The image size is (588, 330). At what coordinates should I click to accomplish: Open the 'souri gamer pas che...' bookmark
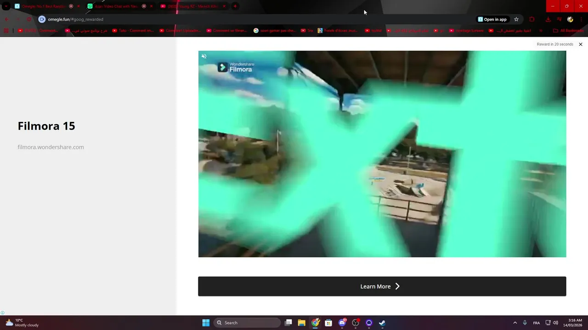274,31
